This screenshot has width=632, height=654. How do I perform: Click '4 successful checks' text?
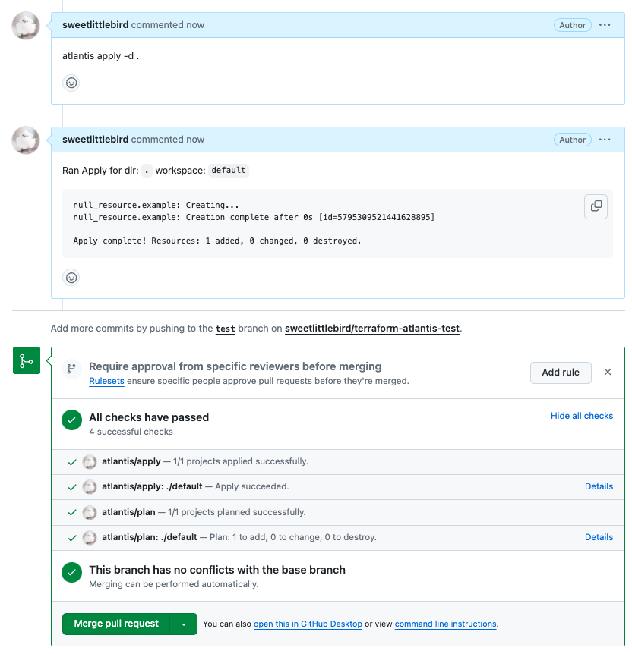131,432
